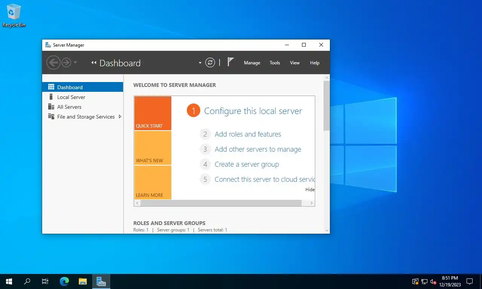Click the breadcrumb arrows before Dashboard title
The image size is (482, 289).
[x=94, y=63]
